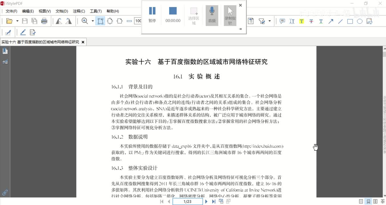Switch to single page layout

tap(361, 201)
